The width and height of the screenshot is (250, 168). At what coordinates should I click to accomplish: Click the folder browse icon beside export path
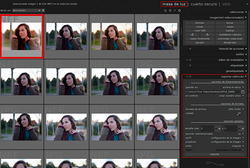coord(243,92)
